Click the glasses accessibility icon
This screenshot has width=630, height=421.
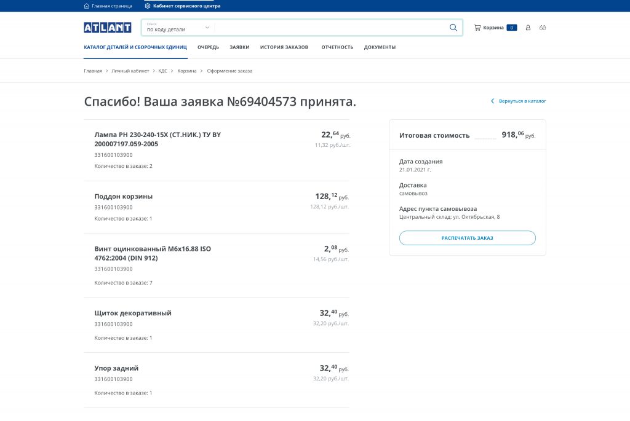click(542, 28)
